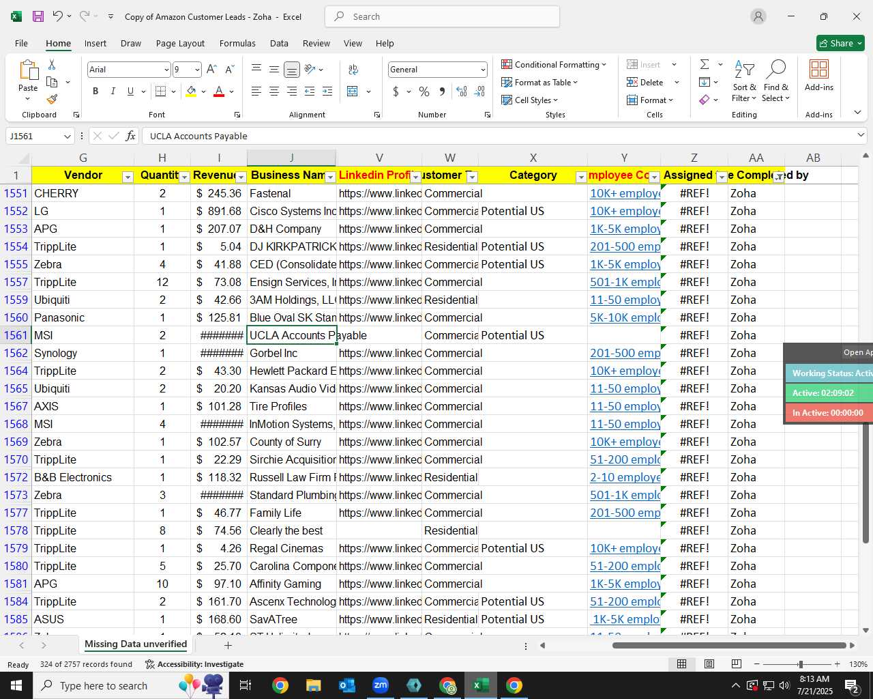Click the Font Color A icon

point(219,91)
